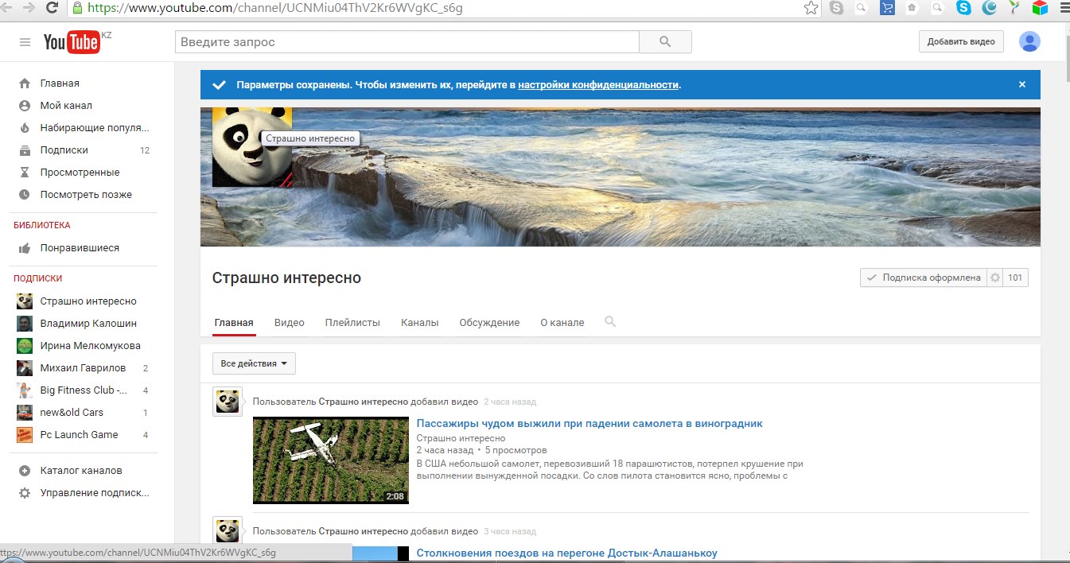Screen dimensions: 1070x563
Task: Click the plane crash video thumbnail
Action: [331, 460]
